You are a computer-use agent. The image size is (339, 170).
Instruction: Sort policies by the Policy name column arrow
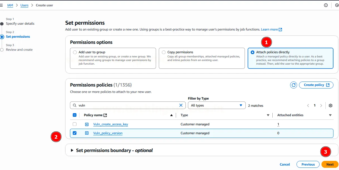coord(171,115)
